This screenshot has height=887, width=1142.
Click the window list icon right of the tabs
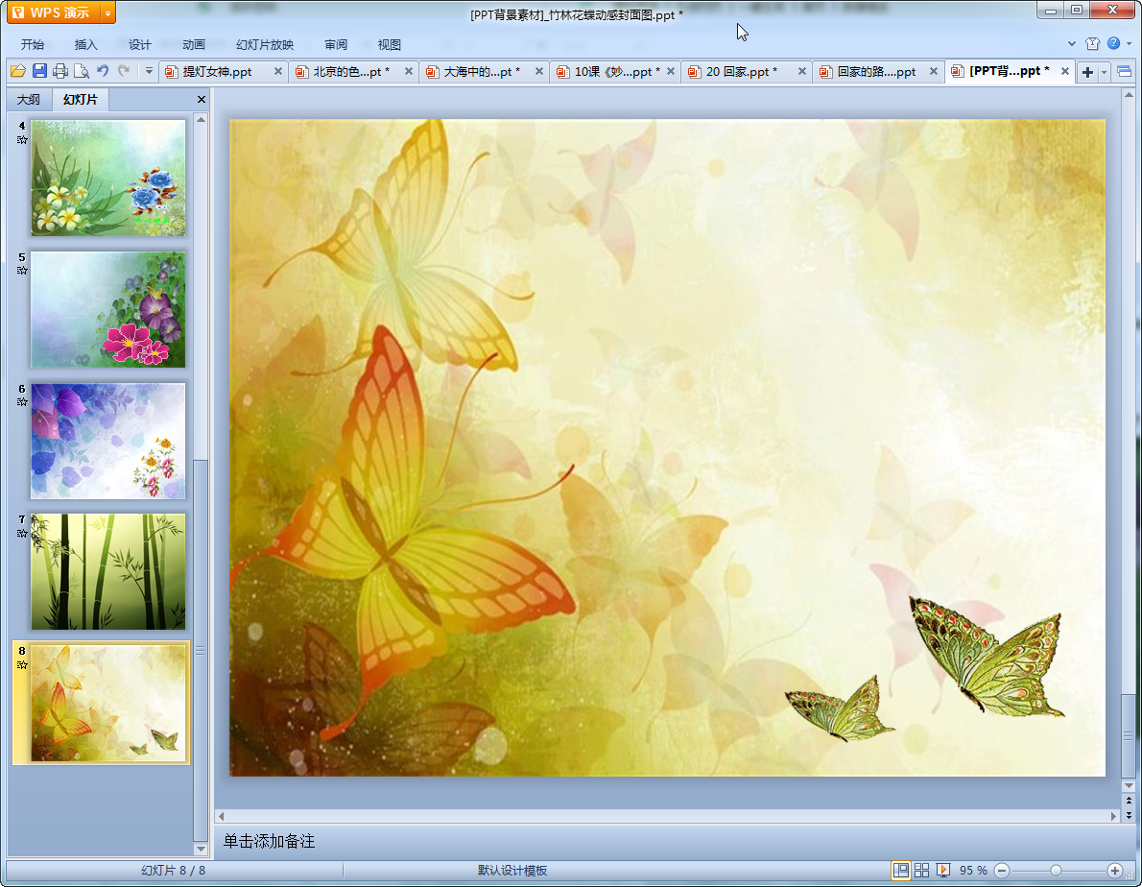click(1124, 71)
